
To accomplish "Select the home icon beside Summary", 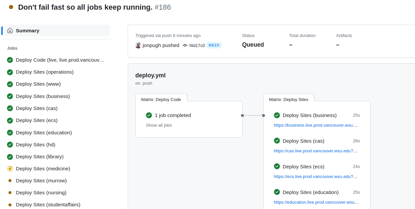I will coord(10,30).
